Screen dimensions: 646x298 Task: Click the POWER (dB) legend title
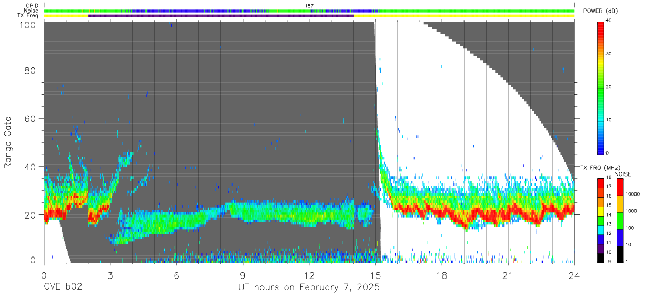pyautogui.click(x=600, y=11)
